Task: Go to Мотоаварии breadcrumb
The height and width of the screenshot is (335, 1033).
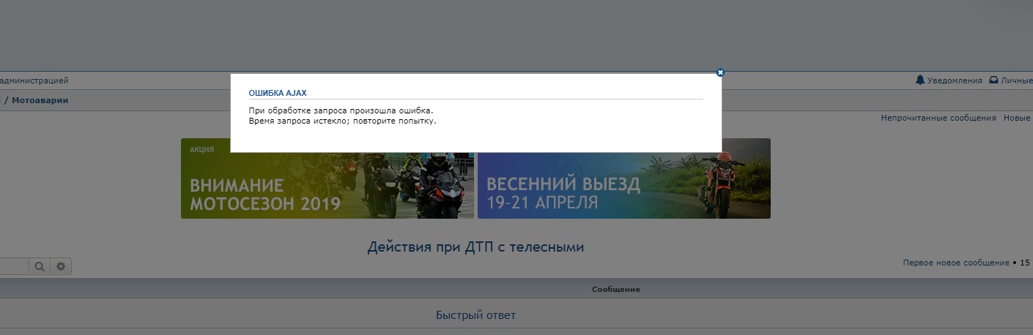Action: click(x=40, y=100)
